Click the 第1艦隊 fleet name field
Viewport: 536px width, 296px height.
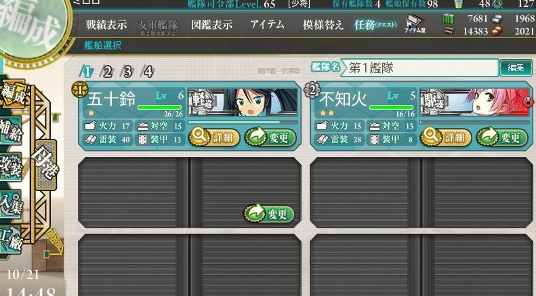[419, 68]
